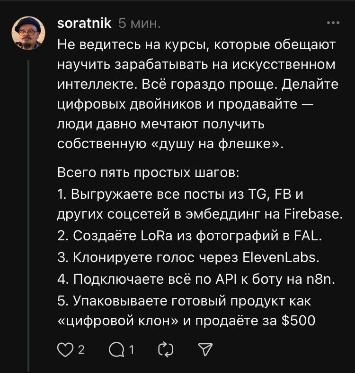This screenshot has width=355, height=373.
Task: View the likes count showing 2
Action: pyautogui.click(x=81, y=350)
